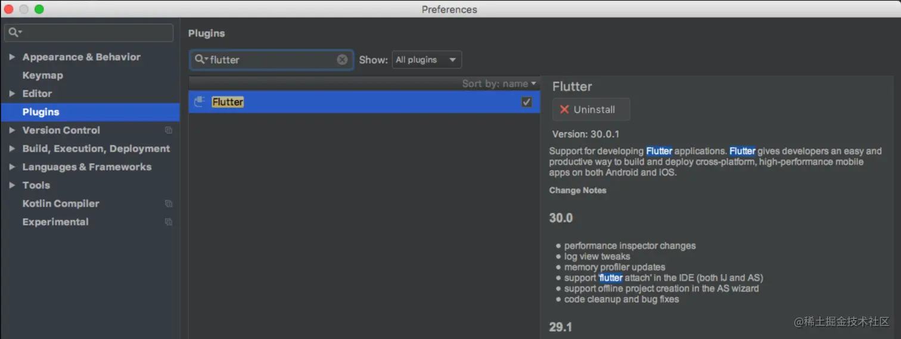This screenshot has width=901, height=339.
Task: Expand Appearance & Behavior section
Action: 12,57
